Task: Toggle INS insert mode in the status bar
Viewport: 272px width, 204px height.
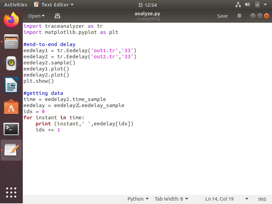Action: point(262,199)
